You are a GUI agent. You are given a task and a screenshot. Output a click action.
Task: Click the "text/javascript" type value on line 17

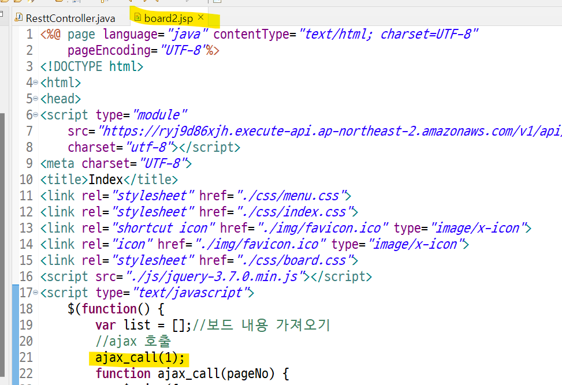click(191, 293)
